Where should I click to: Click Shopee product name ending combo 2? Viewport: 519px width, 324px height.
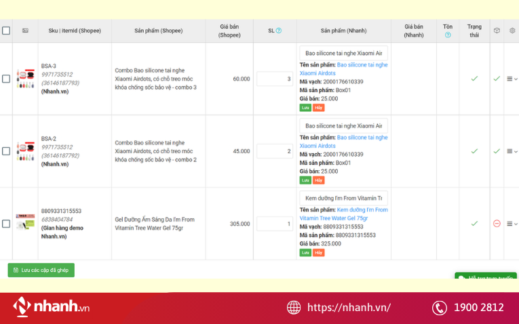(155, 151)
